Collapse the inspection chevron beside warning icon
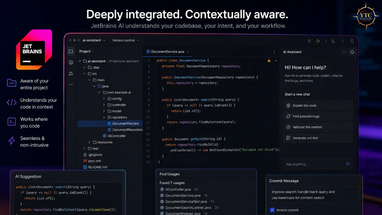The height and width of the screenshot is (215, 382). point(276,61)
